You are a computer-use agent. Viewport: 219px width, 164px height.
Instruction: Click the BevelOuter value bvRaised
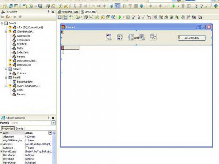30,163
